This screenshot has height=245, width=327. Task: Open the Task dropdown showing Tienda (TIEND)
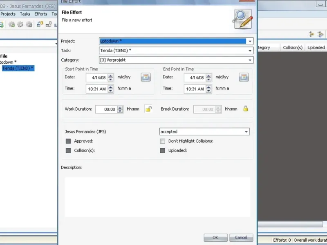tap(250, 51)
